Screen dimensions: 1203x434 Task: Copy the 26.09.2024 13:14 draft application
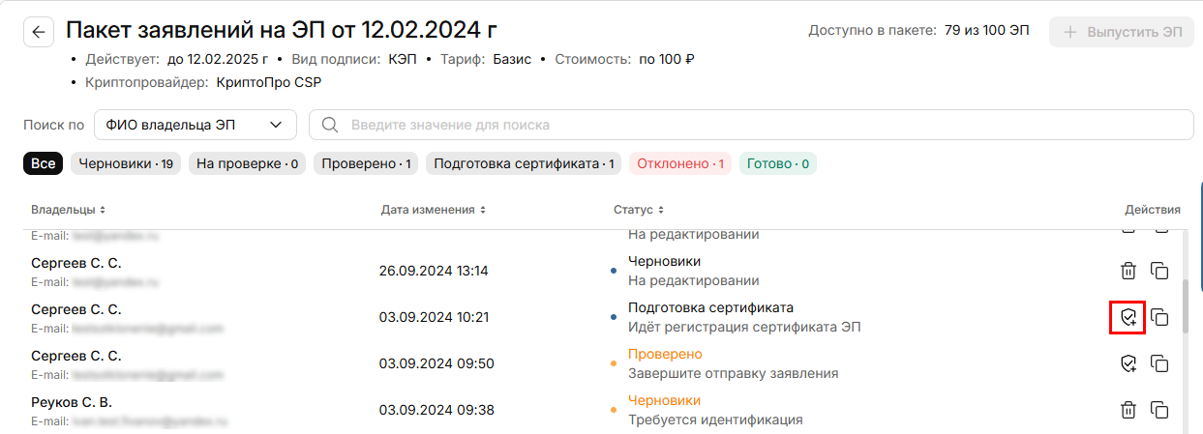click(x=1158, y=271)
